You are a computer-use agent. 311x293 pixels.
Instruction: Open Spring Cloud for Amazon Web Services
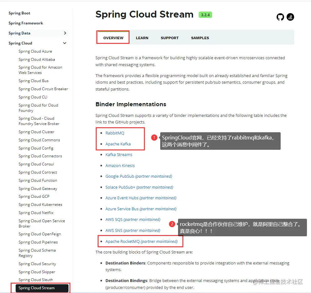coord(40,70)
